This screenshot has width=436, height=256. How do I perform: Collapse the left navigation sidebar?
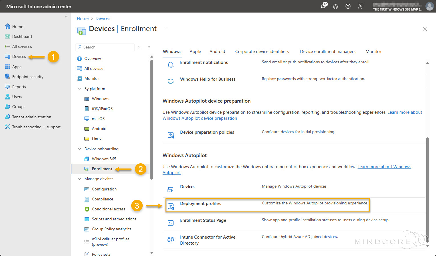coord(66,17)
